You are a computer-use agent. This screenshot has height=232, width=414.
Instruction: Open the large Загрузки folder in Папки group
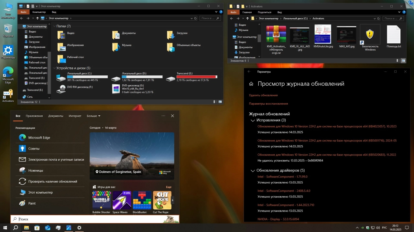178,35
